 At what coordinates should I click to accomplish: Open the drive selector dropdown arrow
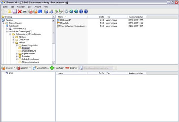(115, 68)
